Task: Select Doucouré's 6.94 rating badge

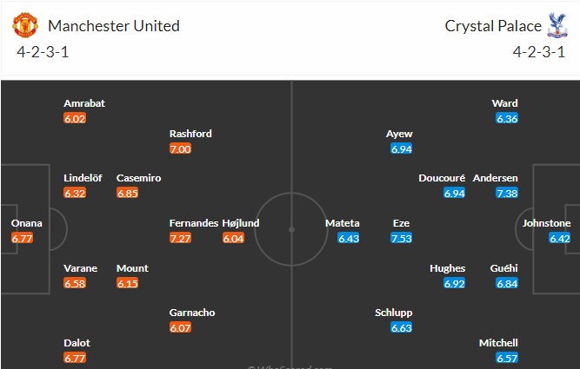Action: pyautogui.click(x=454, y=193)
